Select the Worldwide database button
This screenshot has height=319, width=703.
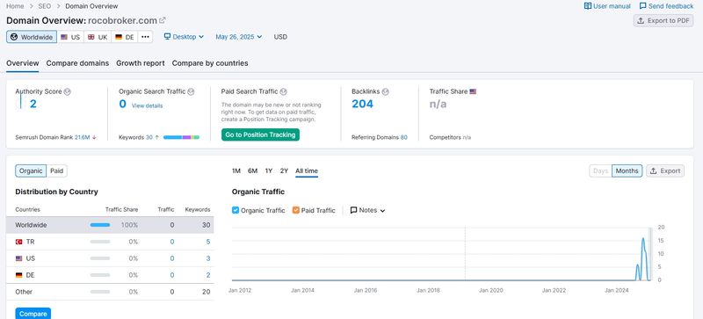(x=32, y=37)
